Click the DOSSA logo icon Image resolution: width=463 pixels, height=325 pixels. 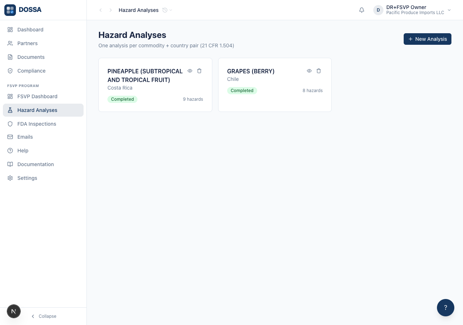click(10, 10)
